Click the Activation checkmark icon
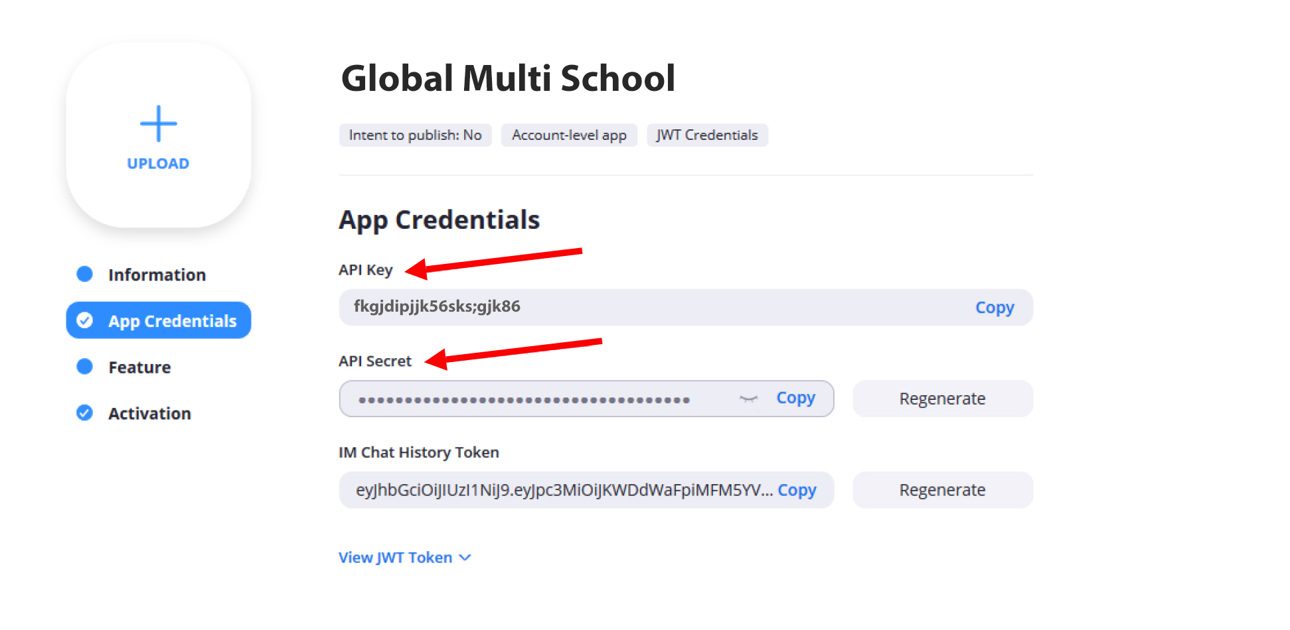 (85, 412)
